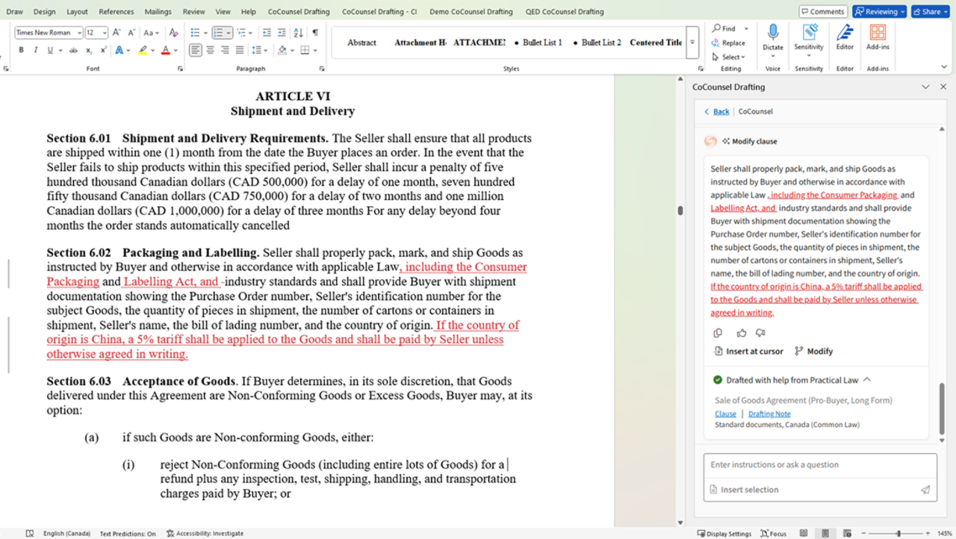This screenshot has height=539, width=956.
Task: Increase paragraph indent
Action: 282,32
